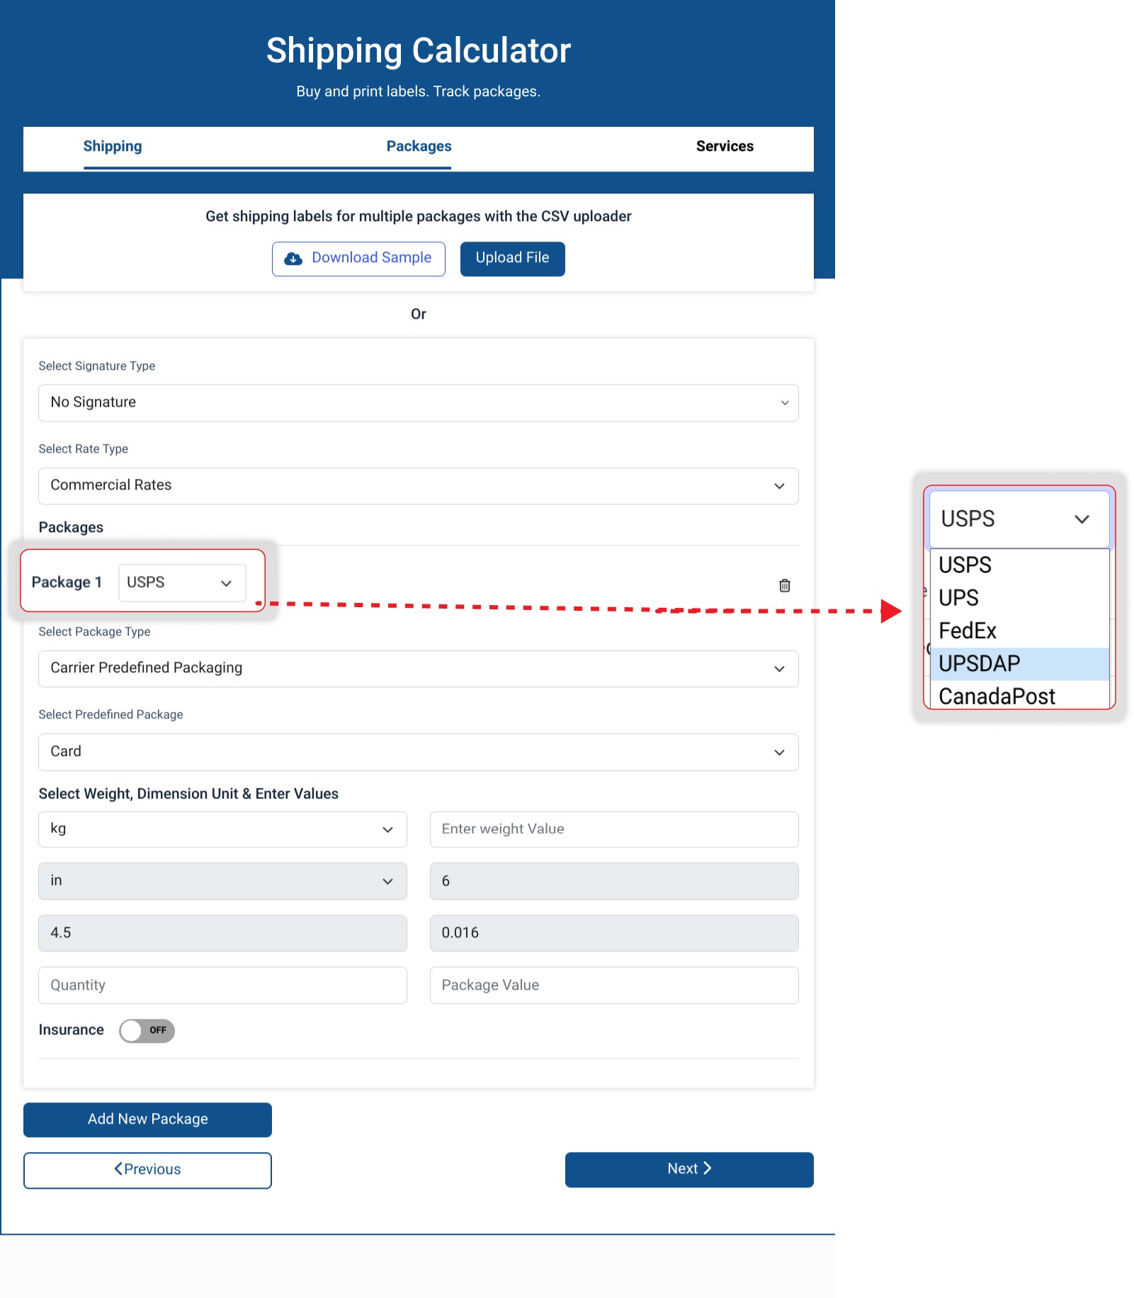Click the Upload File button
1134x1298 pixels.
[512, 258]
